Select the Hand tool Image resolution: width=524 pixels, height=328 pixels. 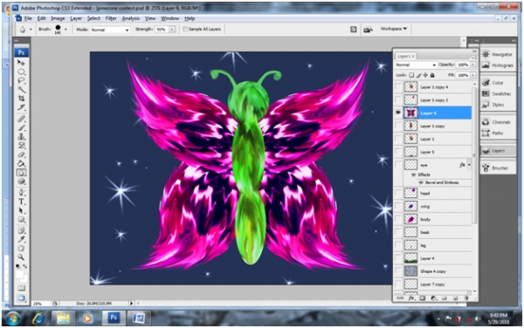21,249
